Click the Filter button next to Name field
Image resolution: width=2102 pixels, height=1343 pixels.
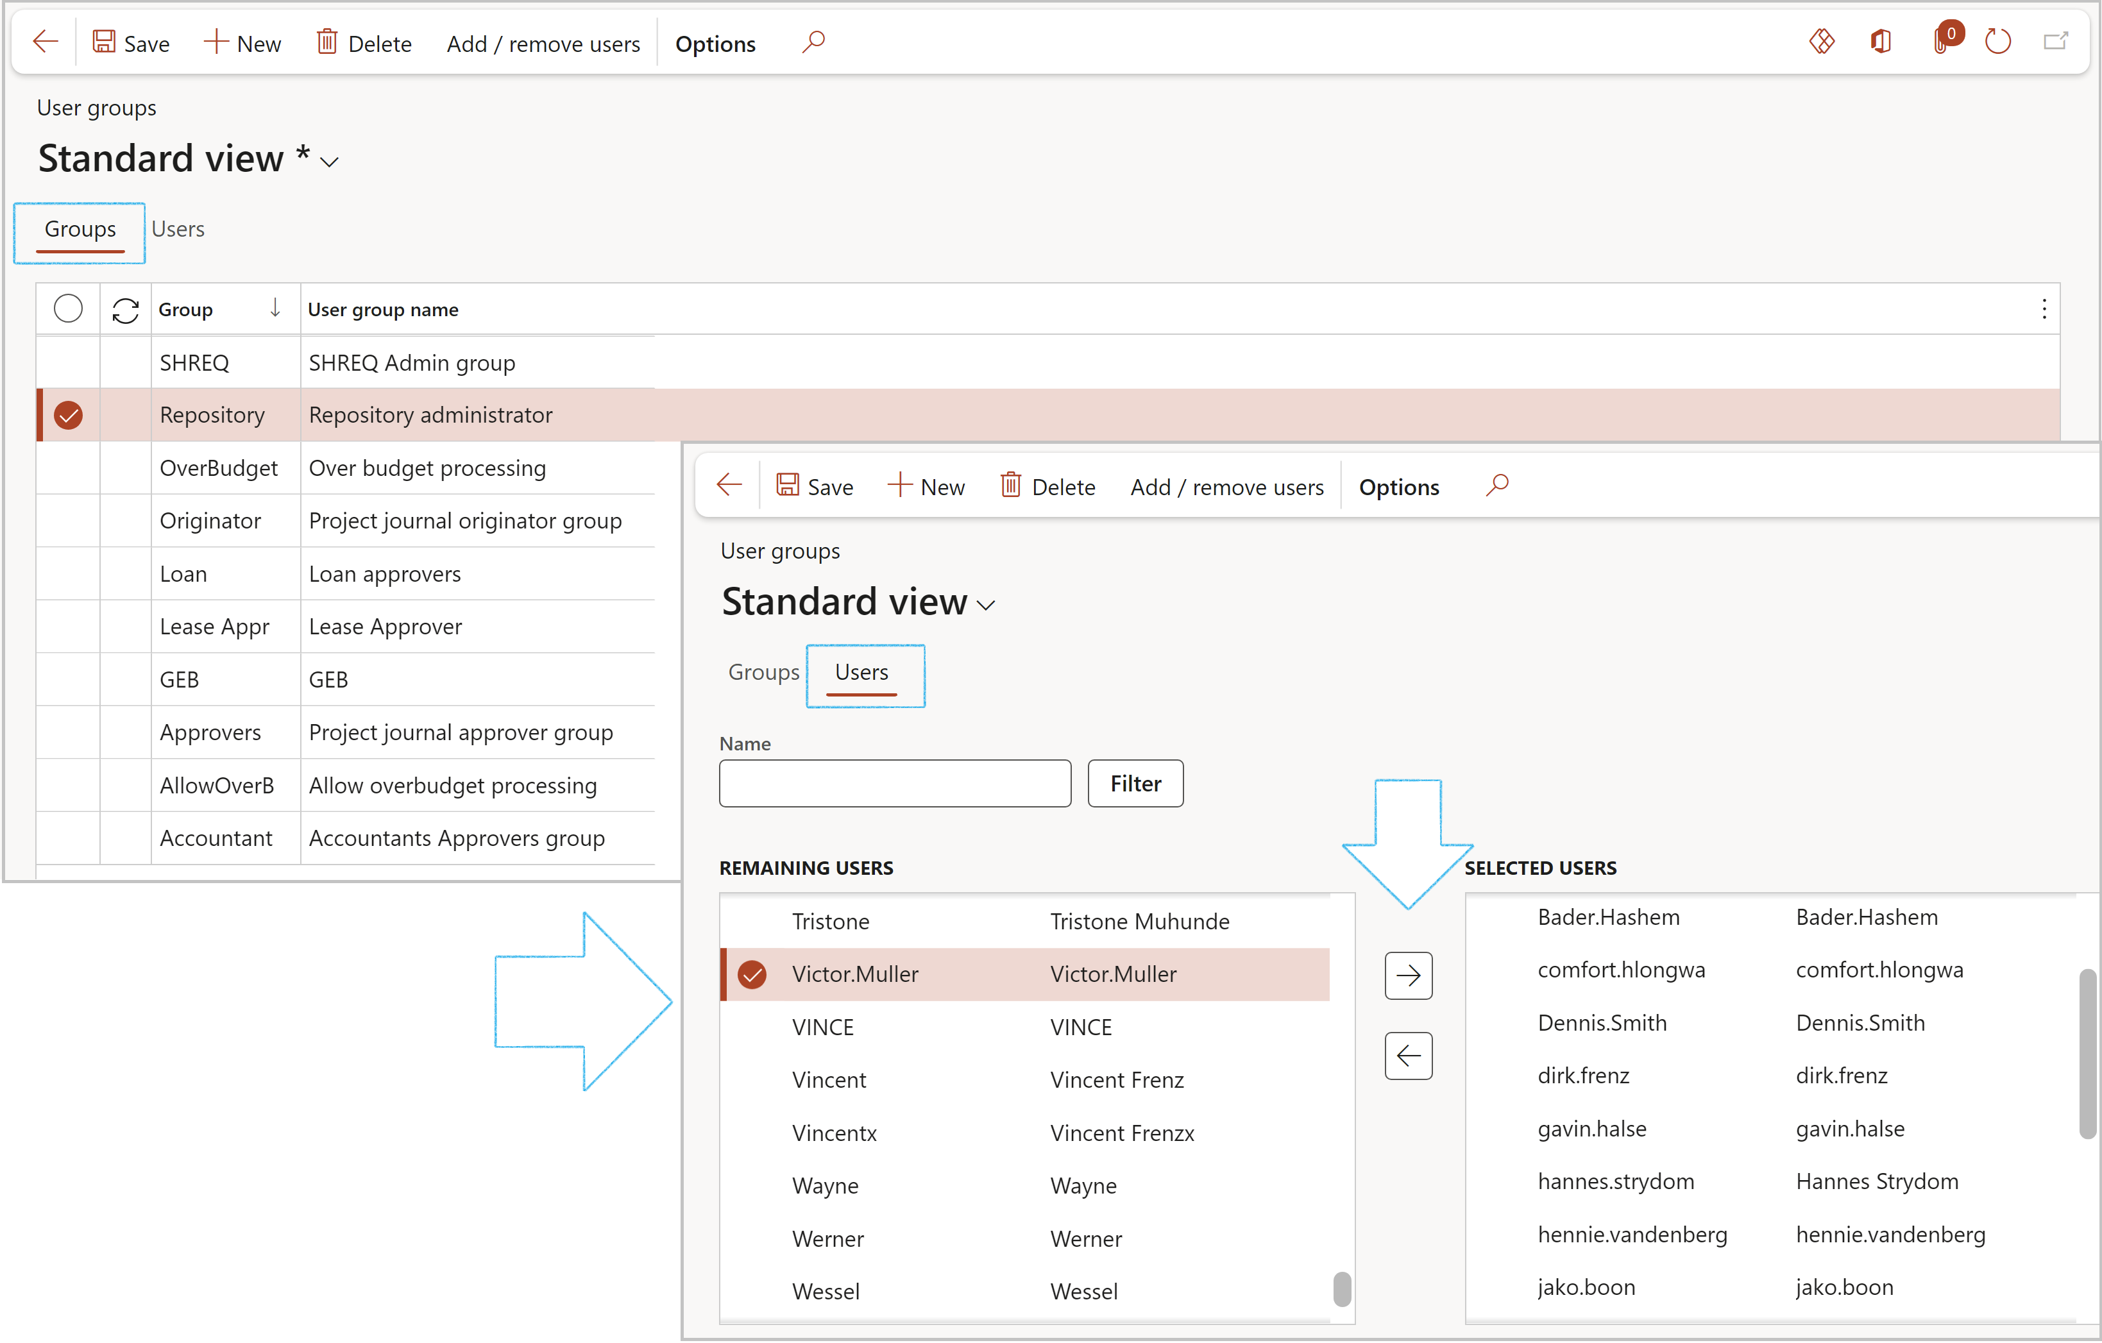1135,781
